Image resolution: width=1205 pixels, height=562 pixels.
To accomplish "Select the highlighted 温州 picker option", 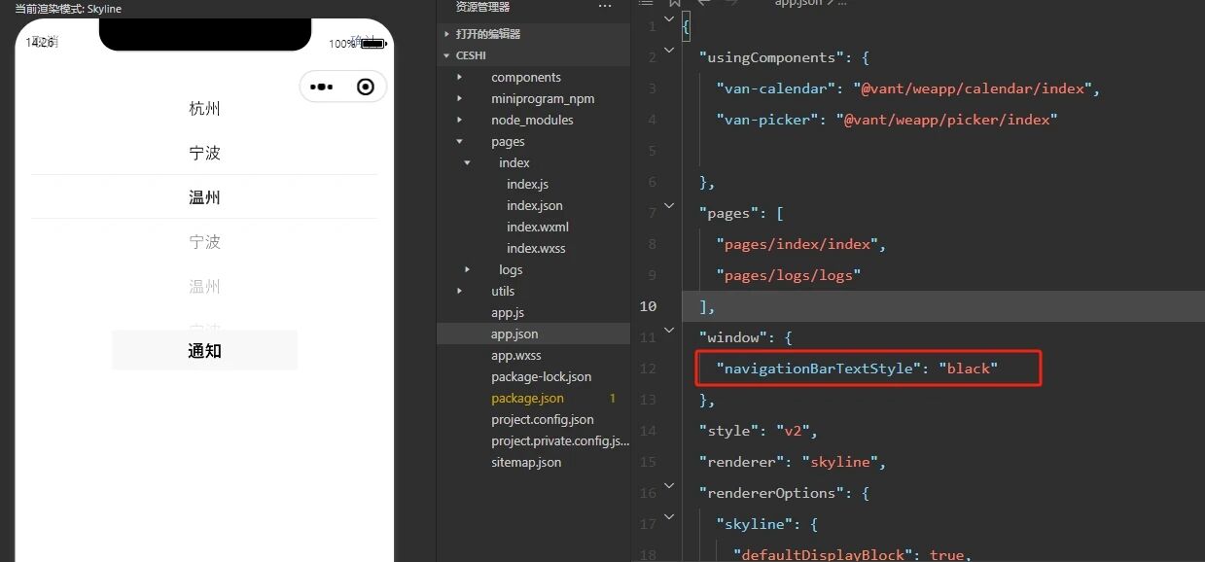I will tap(204, 197).
